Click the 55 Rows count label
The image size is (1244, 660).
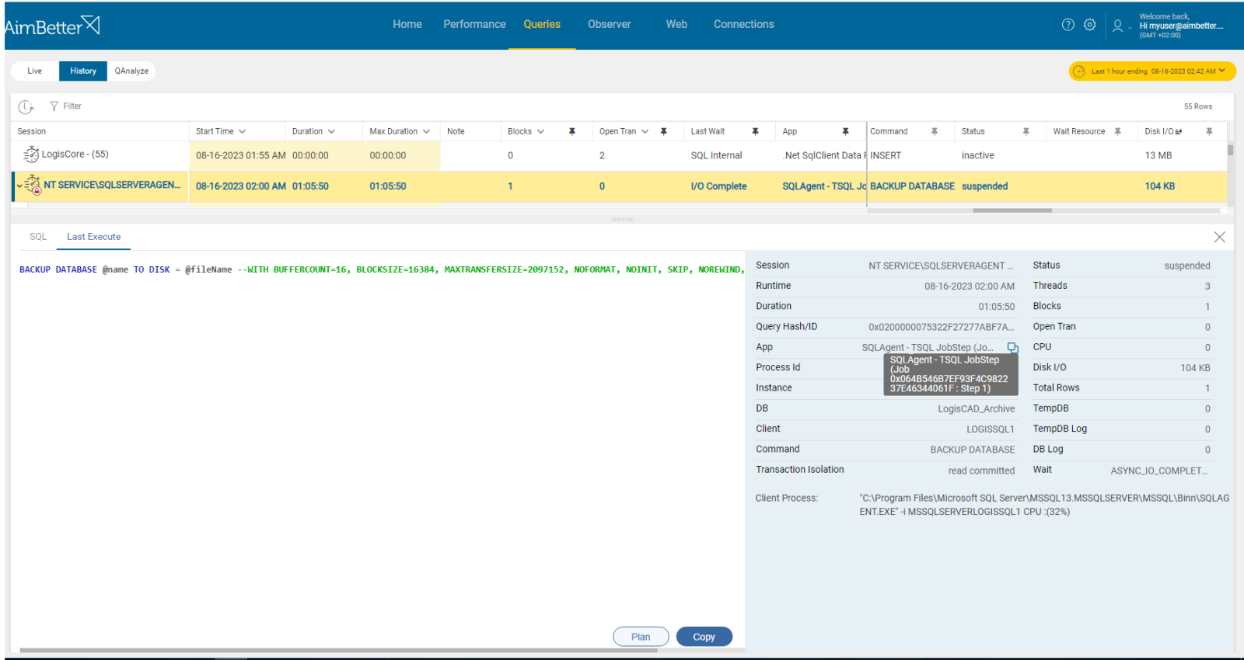[1198, 106]
